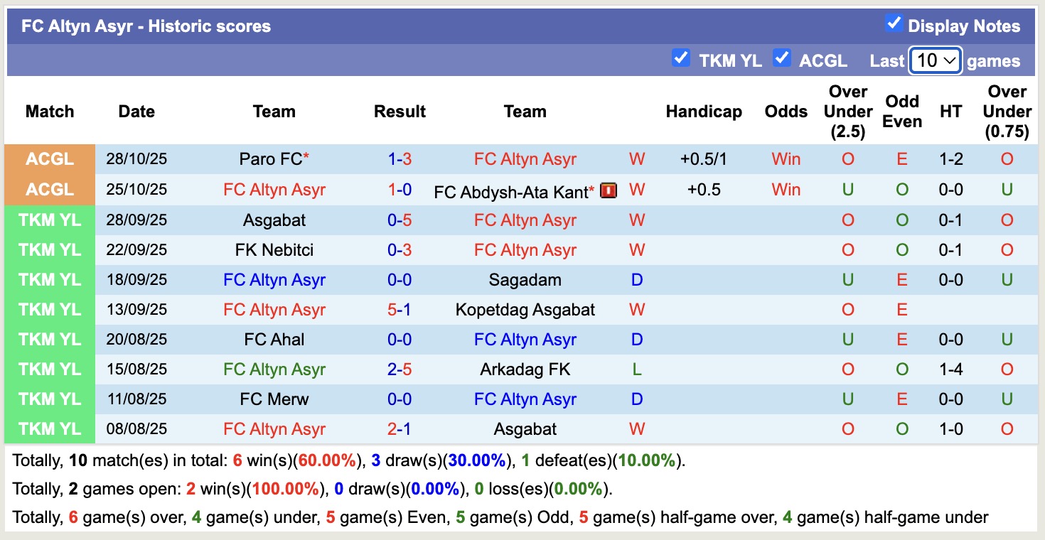
Task: Click Kopetdag Asgabat team name
Action: 525,309
